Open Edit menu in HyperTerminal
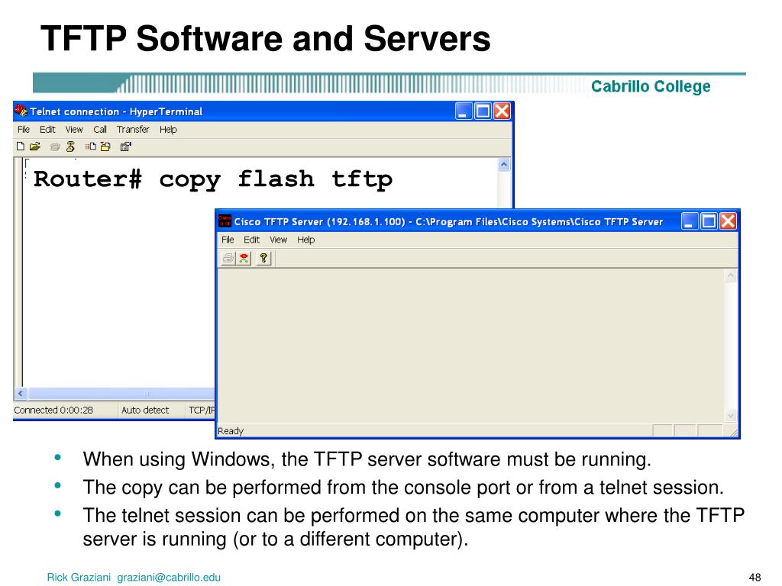782x586 pixels. pos(47,130)
